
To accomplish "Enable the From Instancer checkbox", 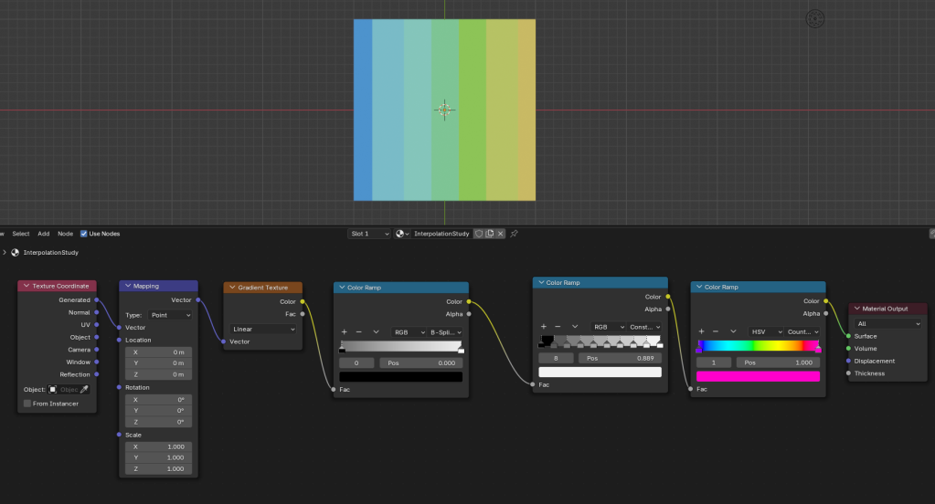I will pyautogui.click(x=27, y=403).
